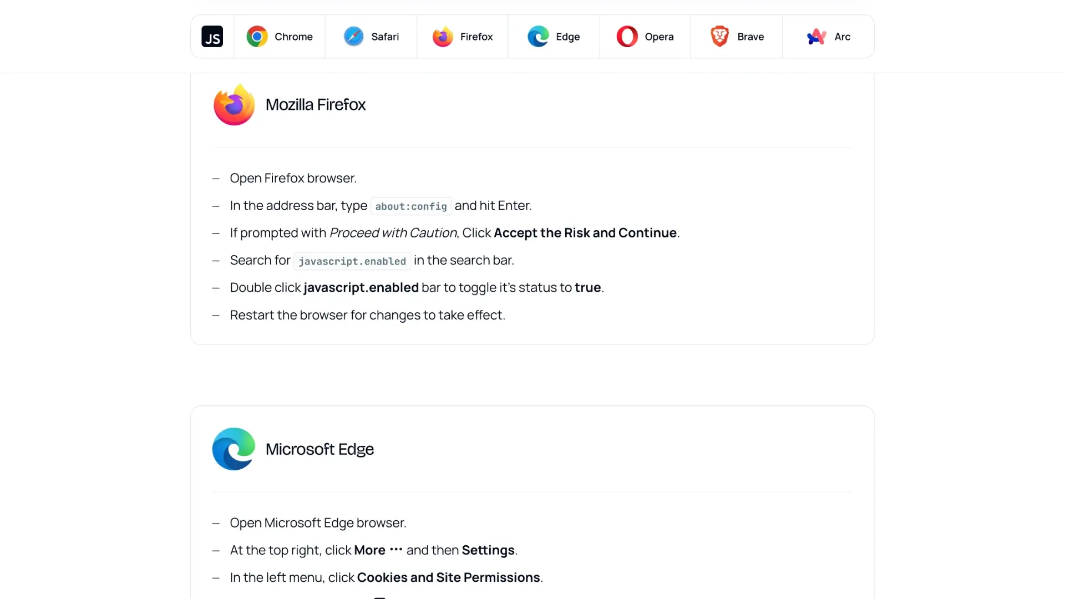This screenshot has width=1065, height=599.
Task: Click the about:config code snippet
Action: click(411, 206)
